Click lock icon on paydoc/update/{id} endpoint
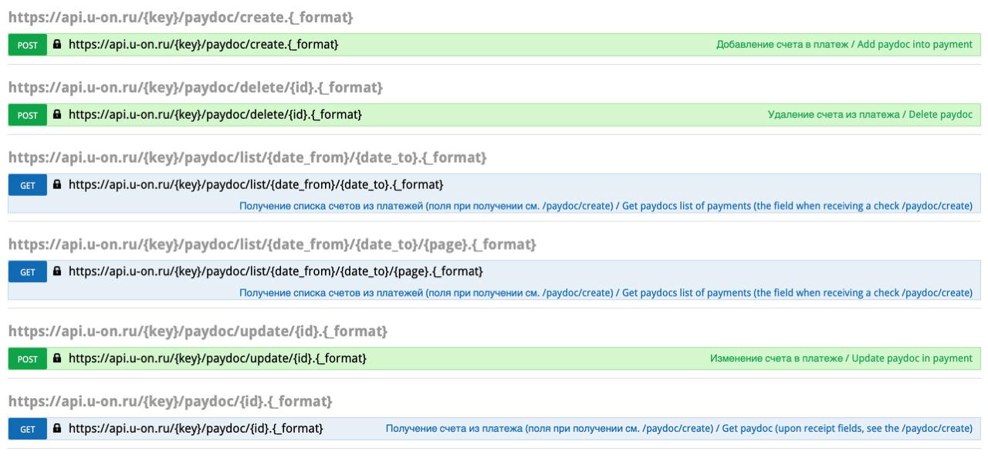The image size is (988, 458). pyautogui.click(x=57, y=359)
